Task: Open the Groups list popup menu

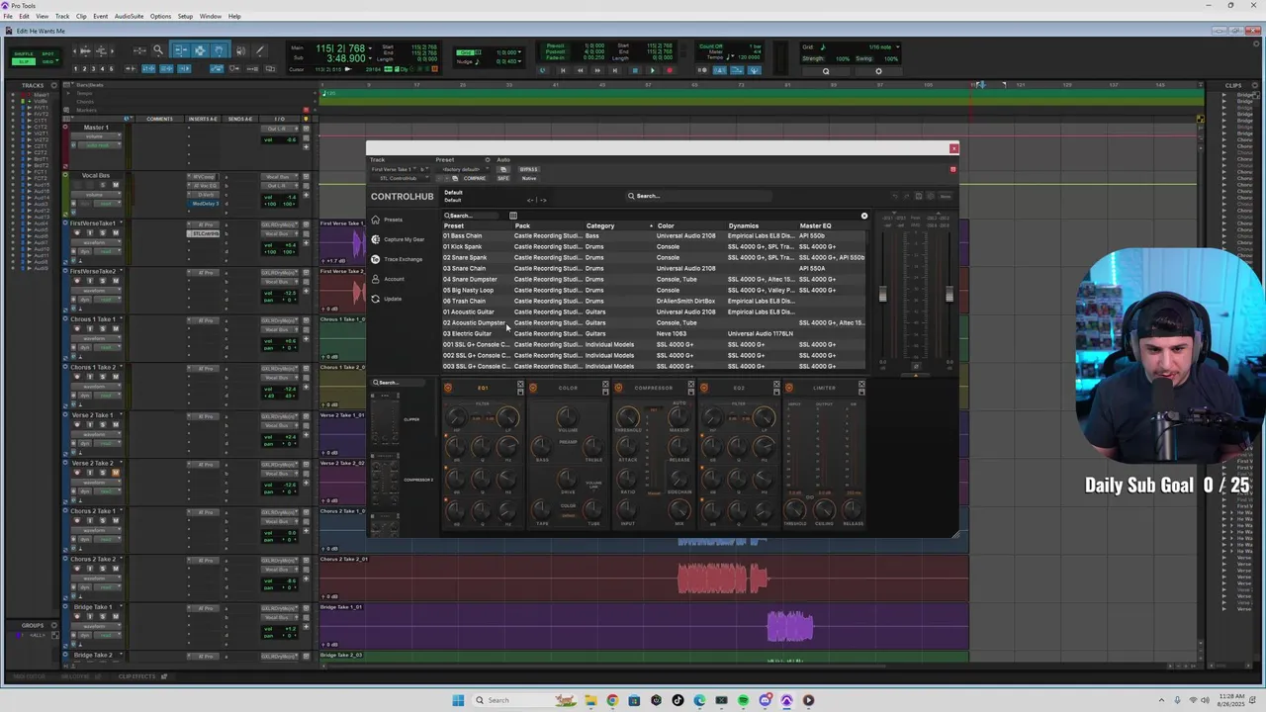Action: 53,625
